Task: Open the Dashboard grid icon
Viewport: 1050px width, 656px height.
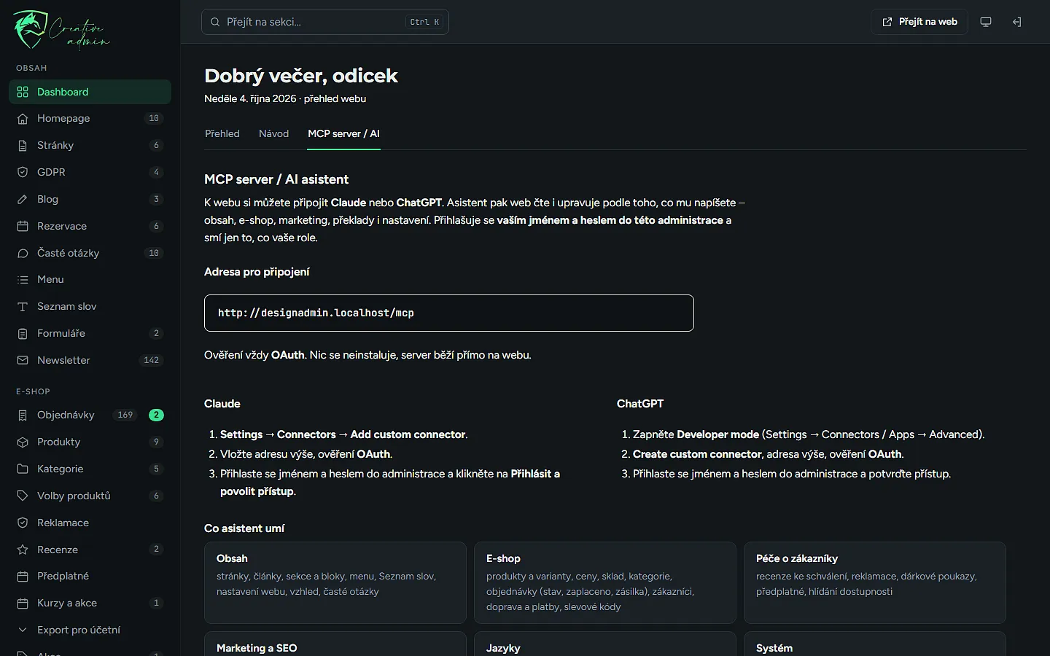Action: (23, 92)
